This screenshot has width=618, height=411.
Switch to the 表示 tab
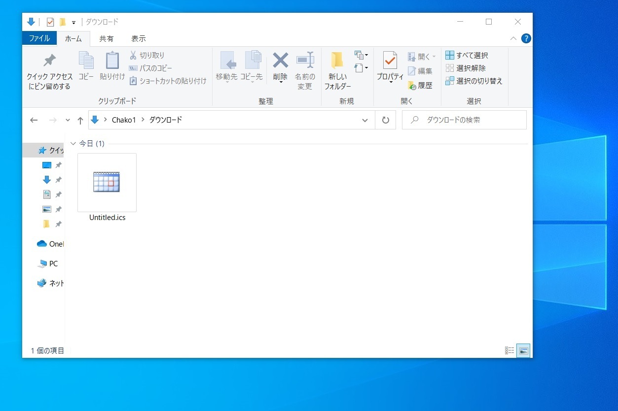click(138, 38)
